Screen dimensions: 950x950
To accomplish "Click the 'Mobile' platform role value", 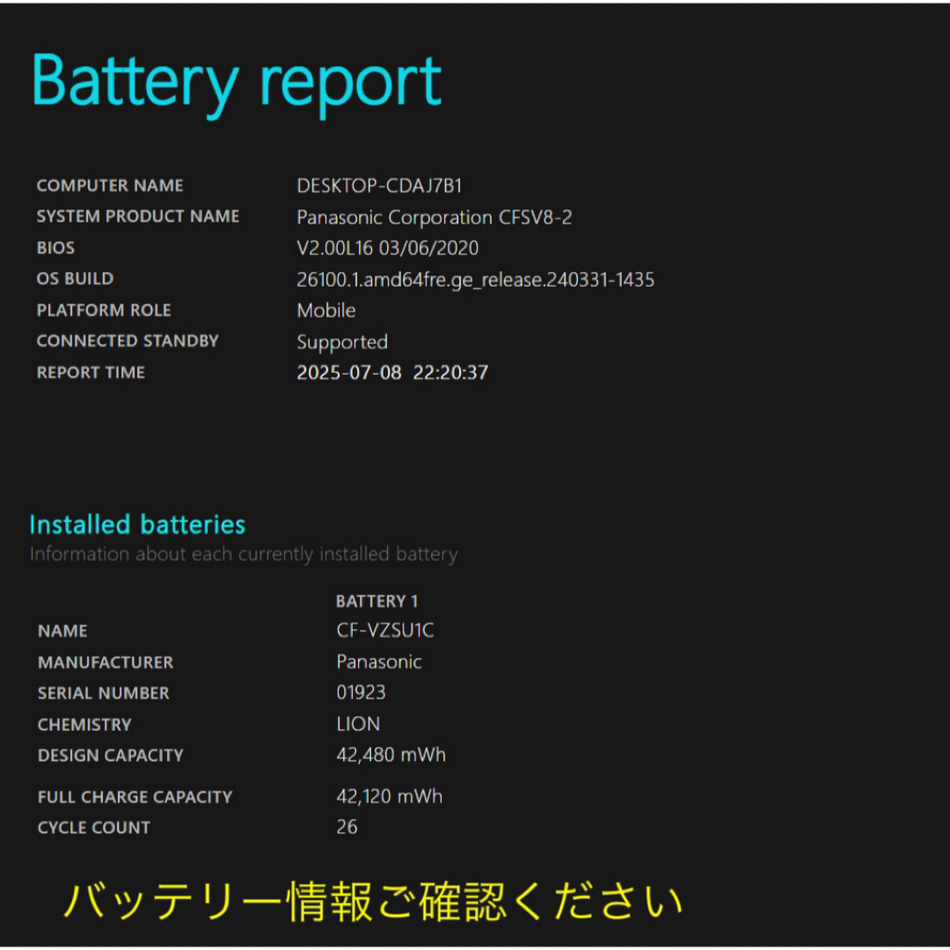I will [326, 311].
